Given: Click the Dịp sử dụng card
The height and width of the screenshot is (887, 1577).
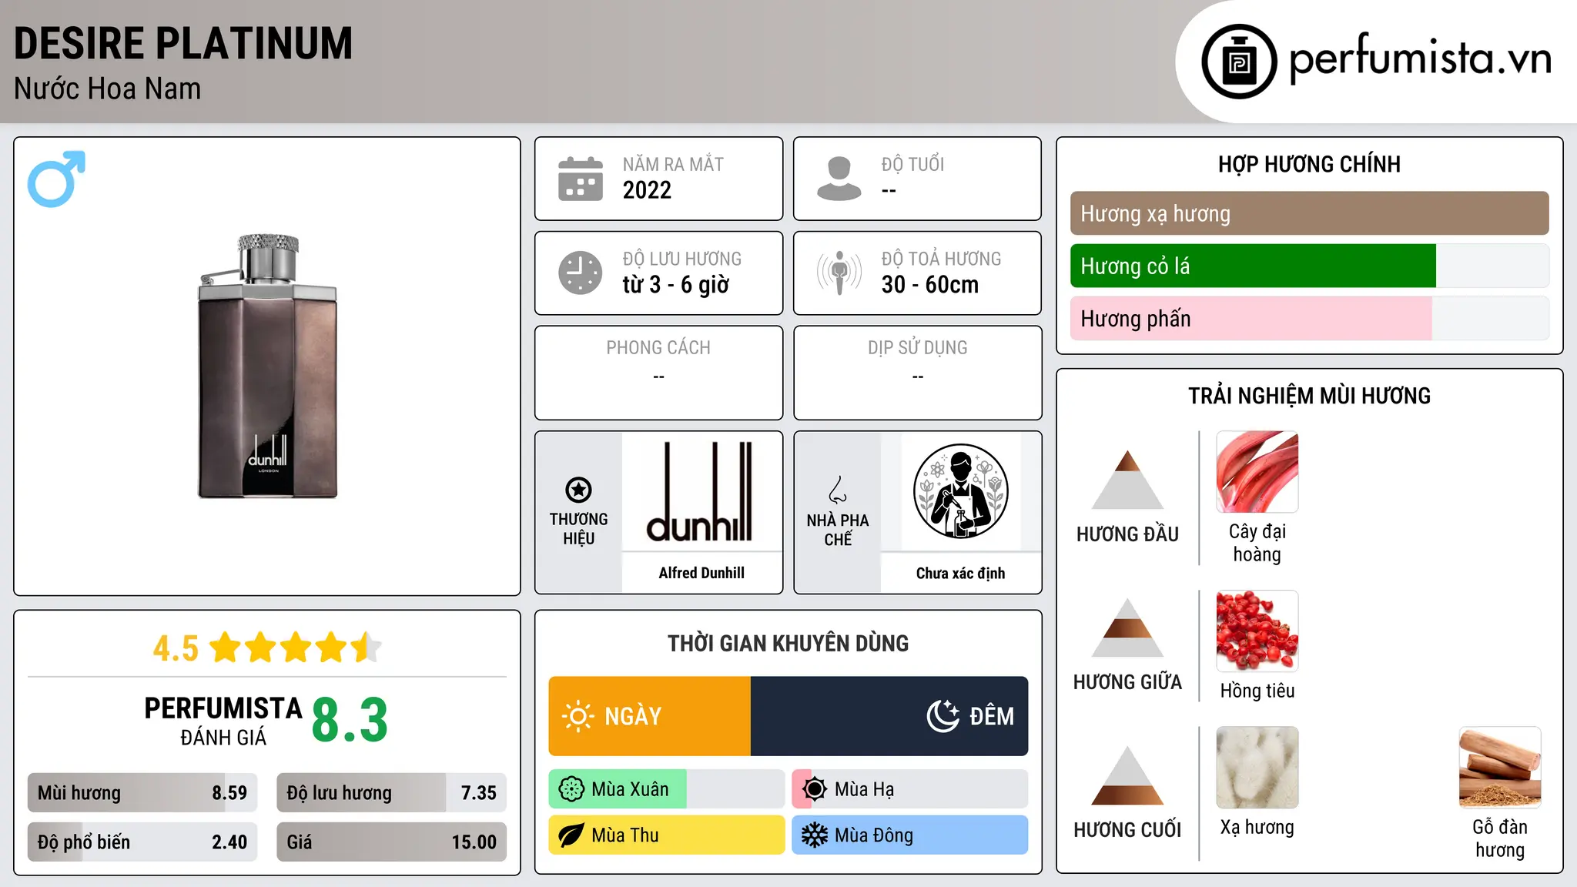Looking at the screenshot, I should [x=917, y=373].
